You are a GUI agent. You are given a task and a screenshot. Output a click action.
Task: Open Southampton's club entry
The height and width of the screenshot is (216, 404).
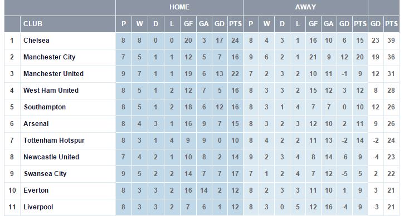tap(45, 107)
